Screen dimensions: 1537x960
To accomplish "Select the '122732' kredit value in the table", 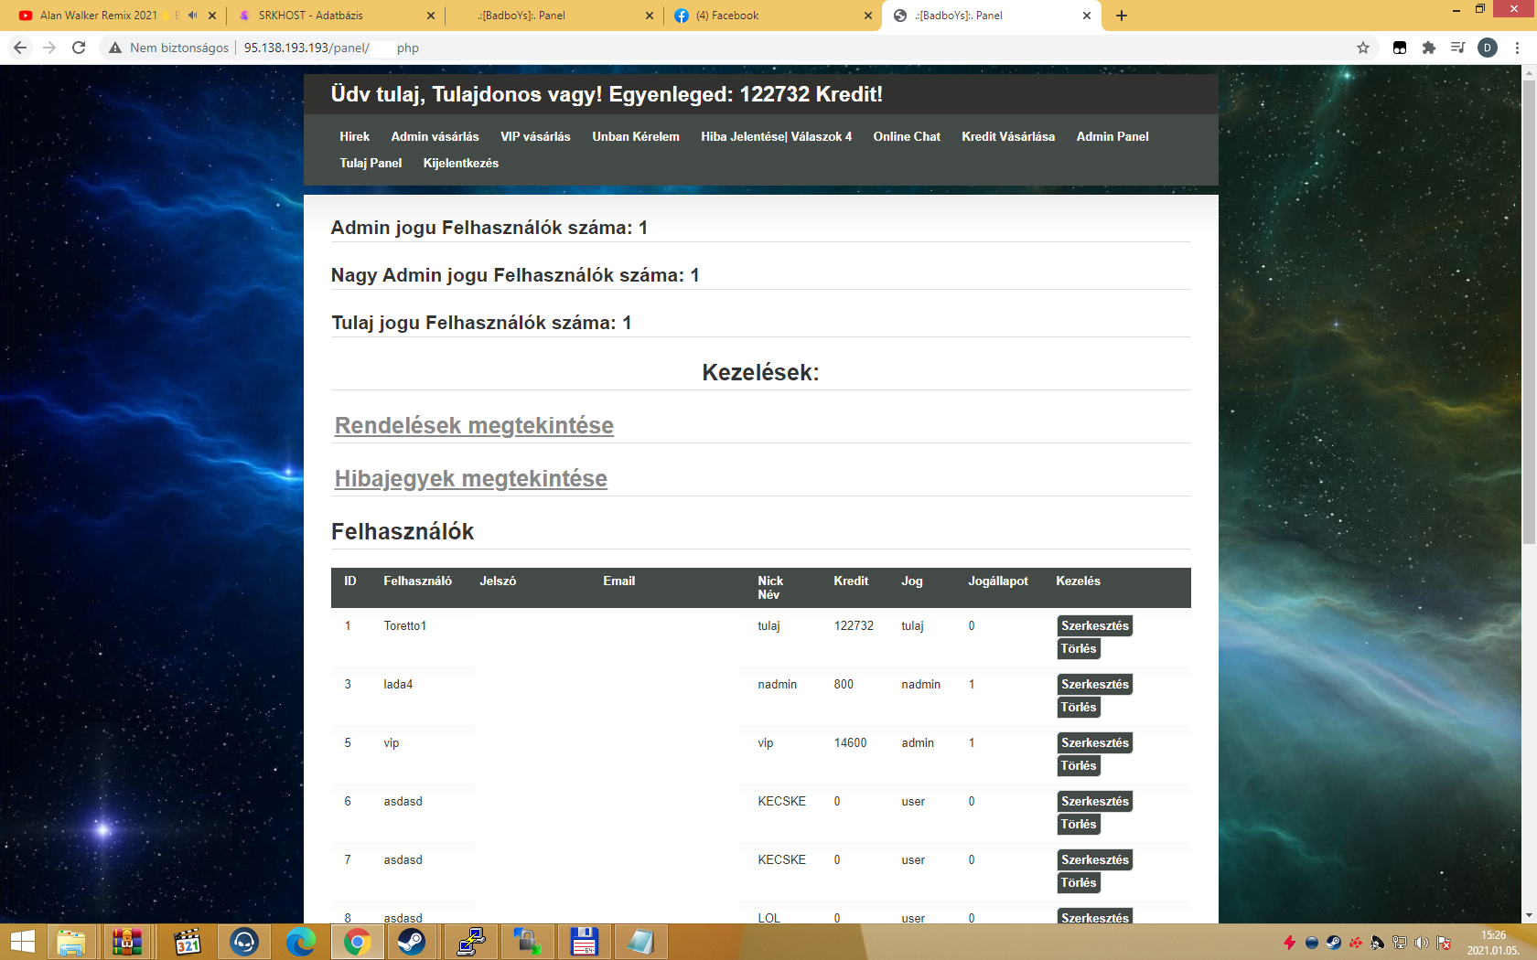I will (x=854, y=625).
